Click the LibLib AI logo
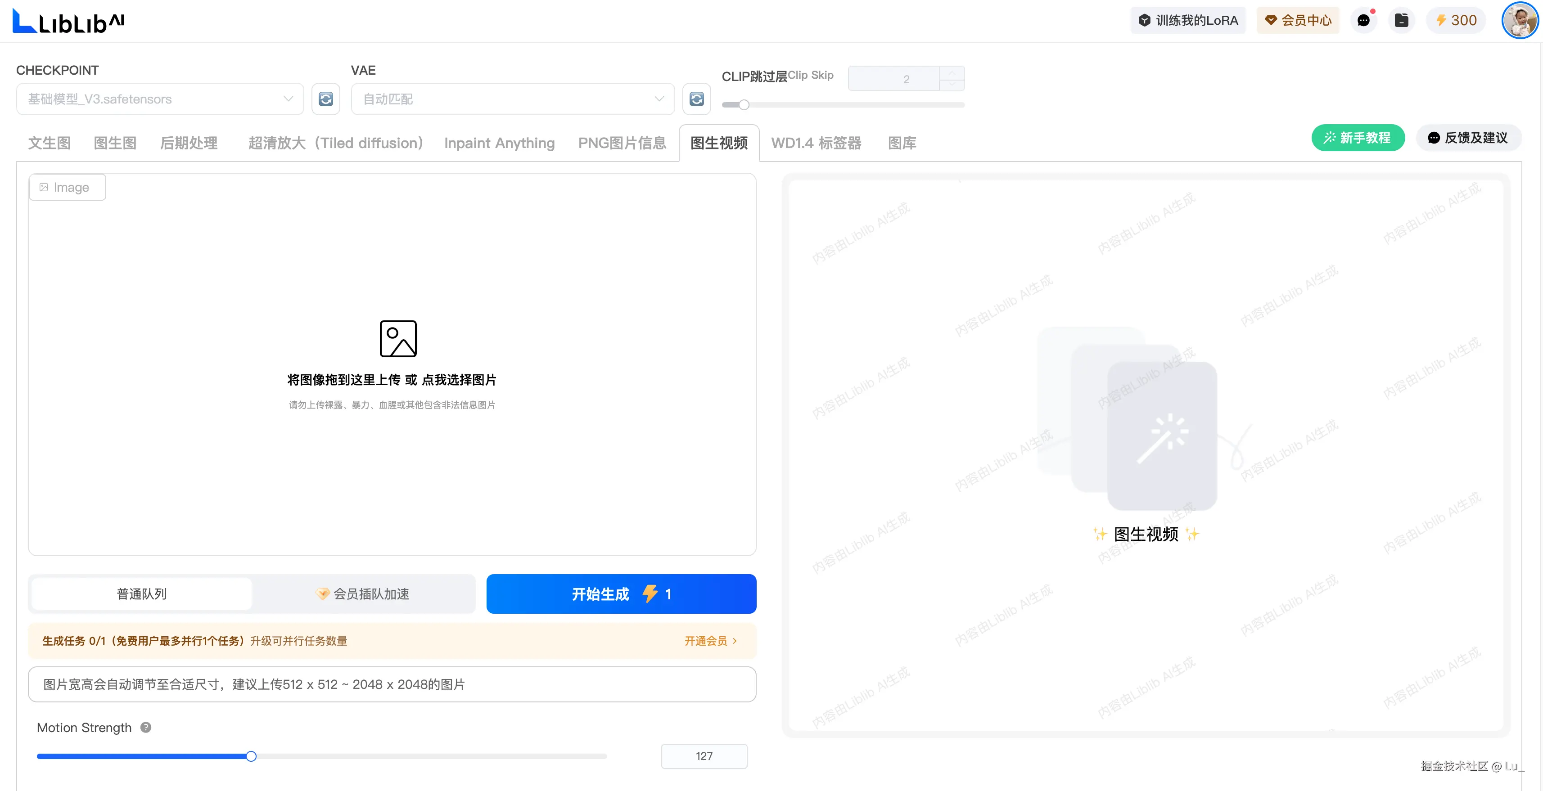This screenshot has height=791, width=1543. (68, 21)
